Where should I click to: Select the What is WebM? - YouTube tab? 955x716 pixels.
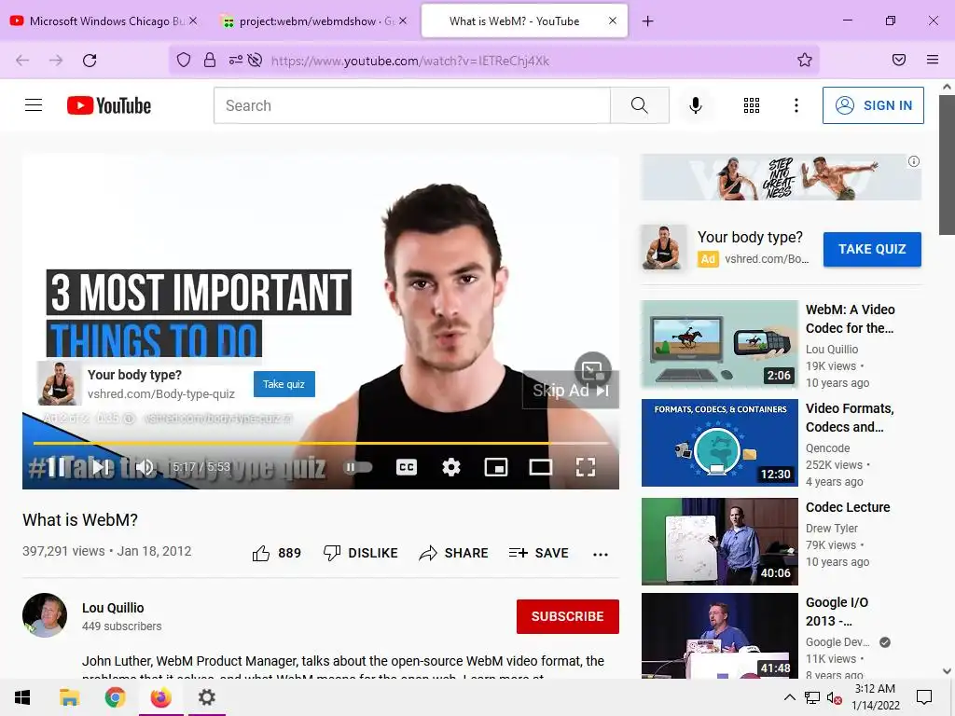(x=514, y=21)
